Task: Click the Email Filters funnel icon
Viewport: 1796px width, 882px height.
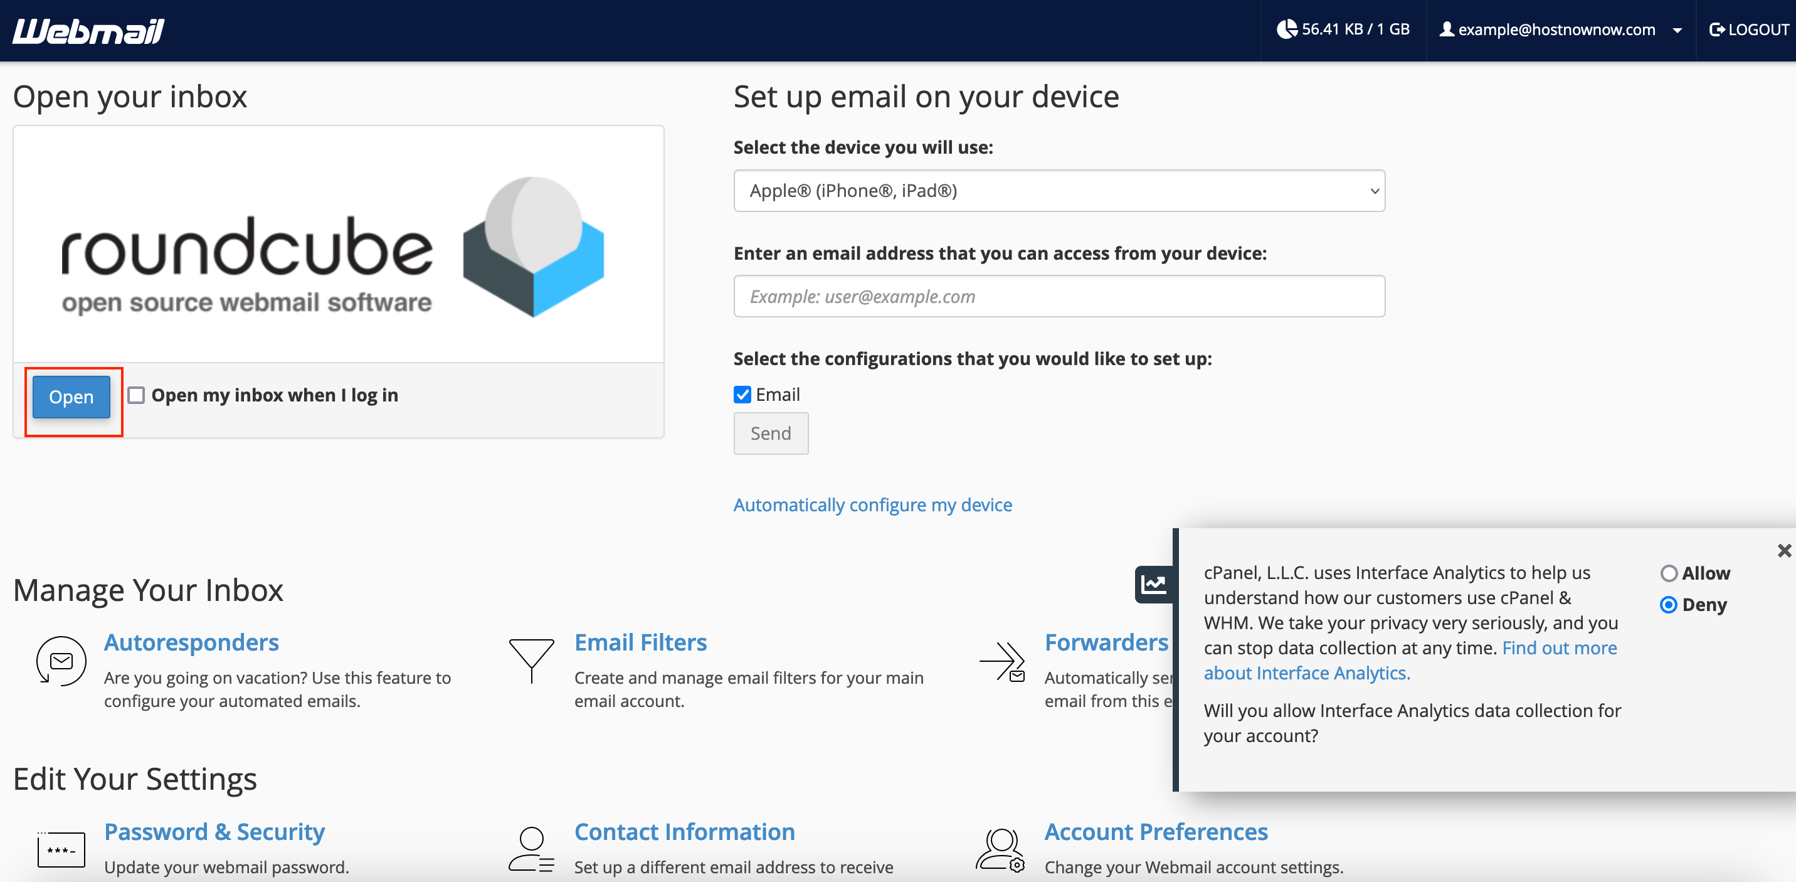Action: point(531,661)
